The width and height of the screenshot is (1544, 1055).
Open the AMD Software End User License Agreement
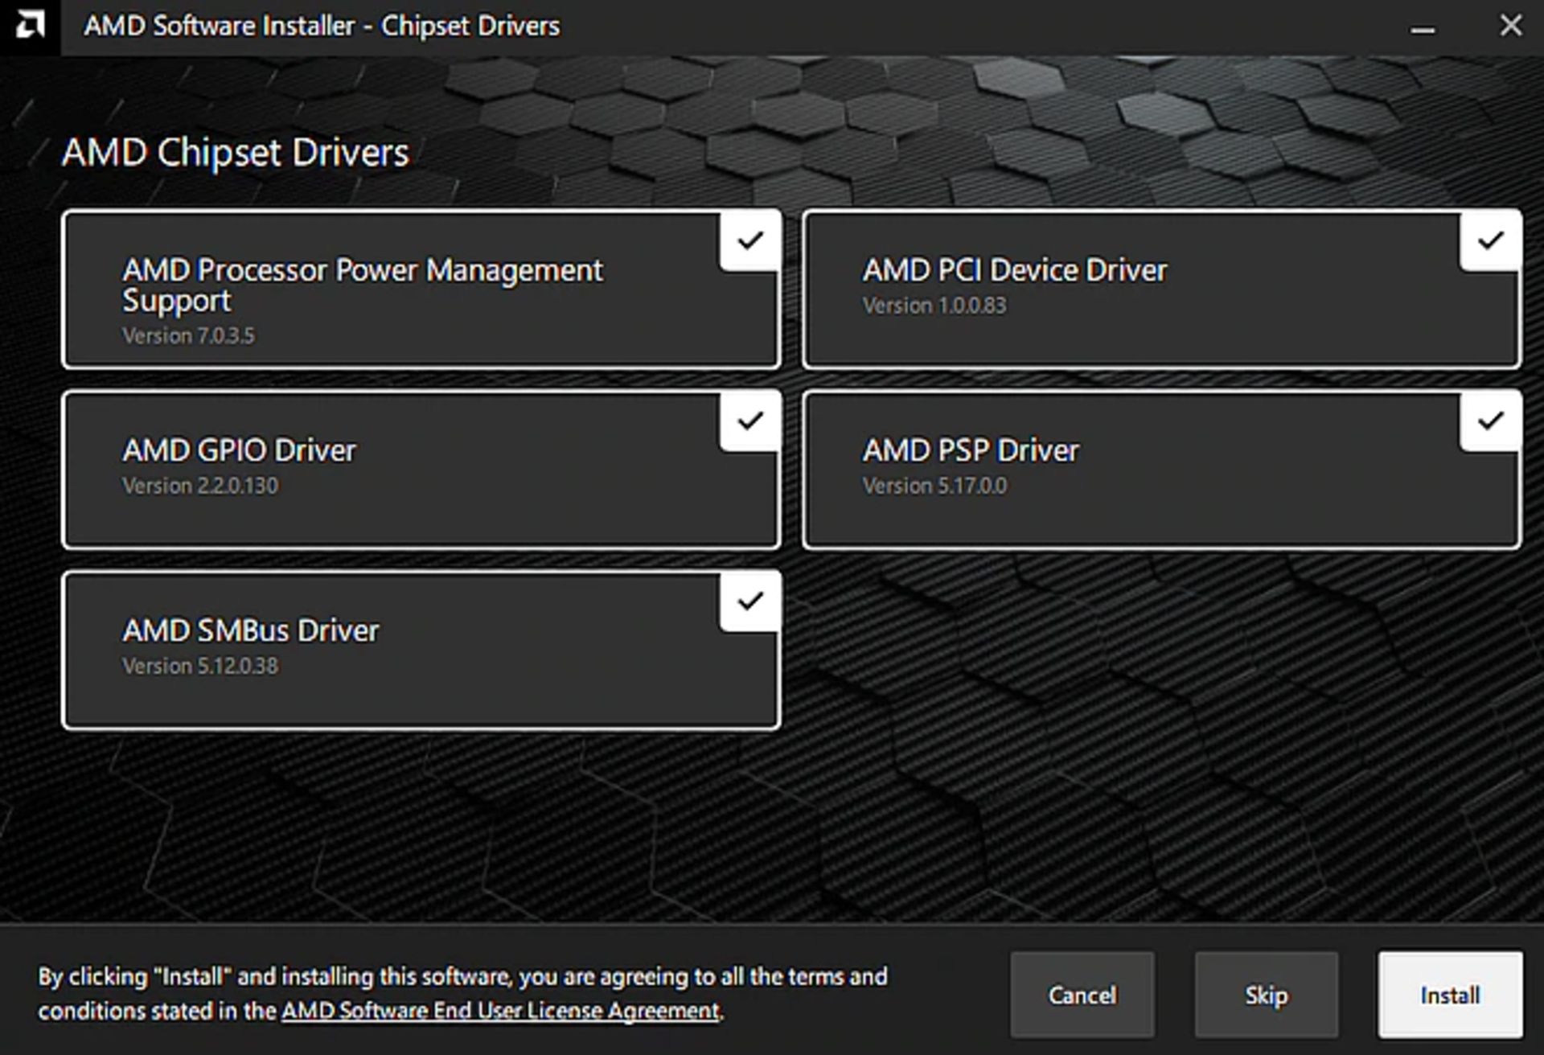point(499,1012)
